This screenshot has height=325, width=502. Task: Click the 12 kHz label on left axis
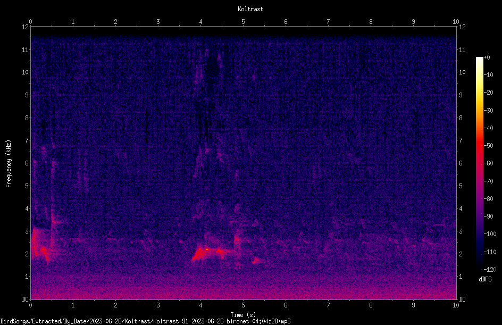[25, 27]
